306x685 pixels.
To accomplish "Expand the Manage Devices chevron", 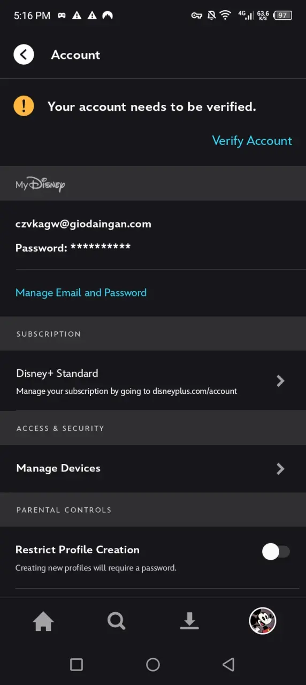I will 280,469.
